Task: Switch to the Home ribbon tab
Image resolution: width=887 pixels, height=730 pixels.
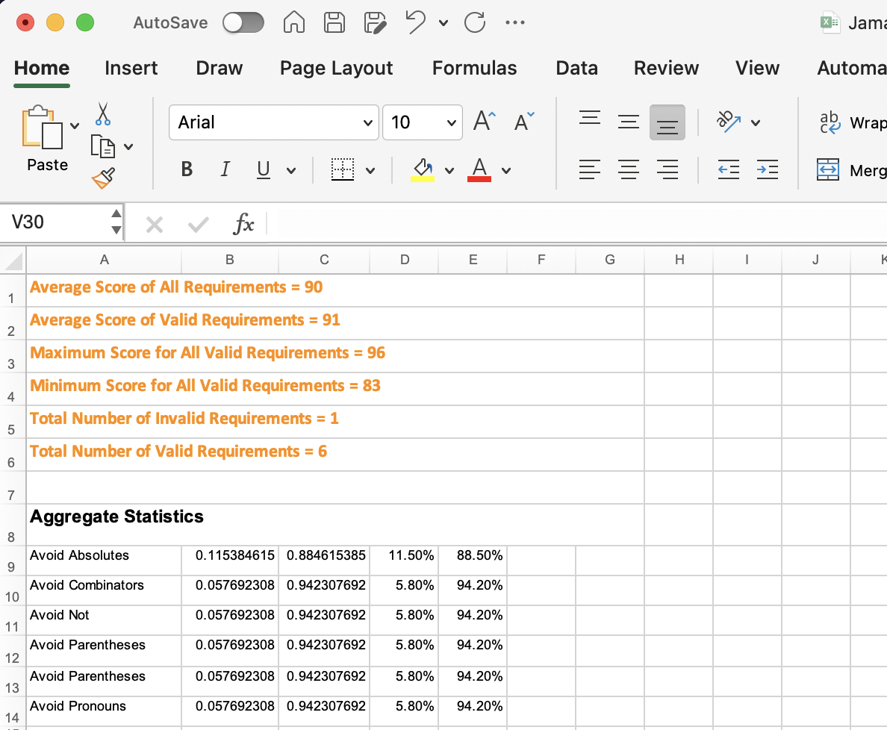Action: 42,68
